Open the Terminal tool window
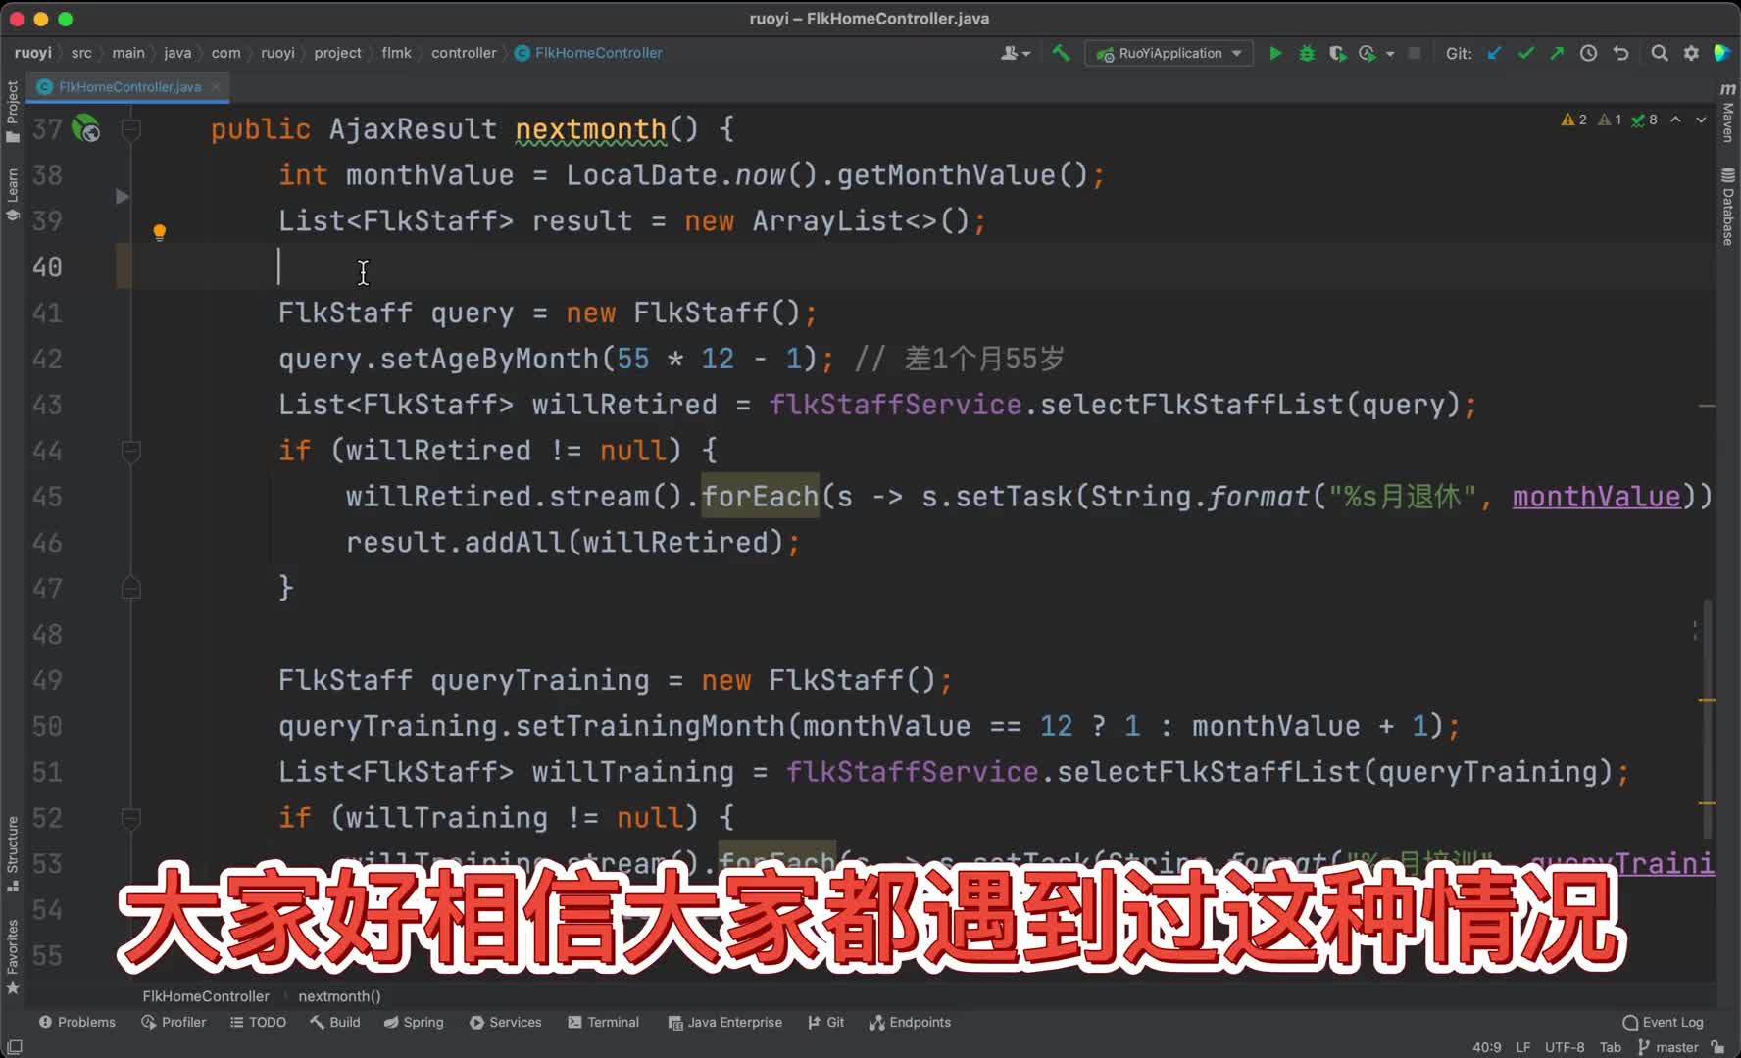 click(604, 1022)
